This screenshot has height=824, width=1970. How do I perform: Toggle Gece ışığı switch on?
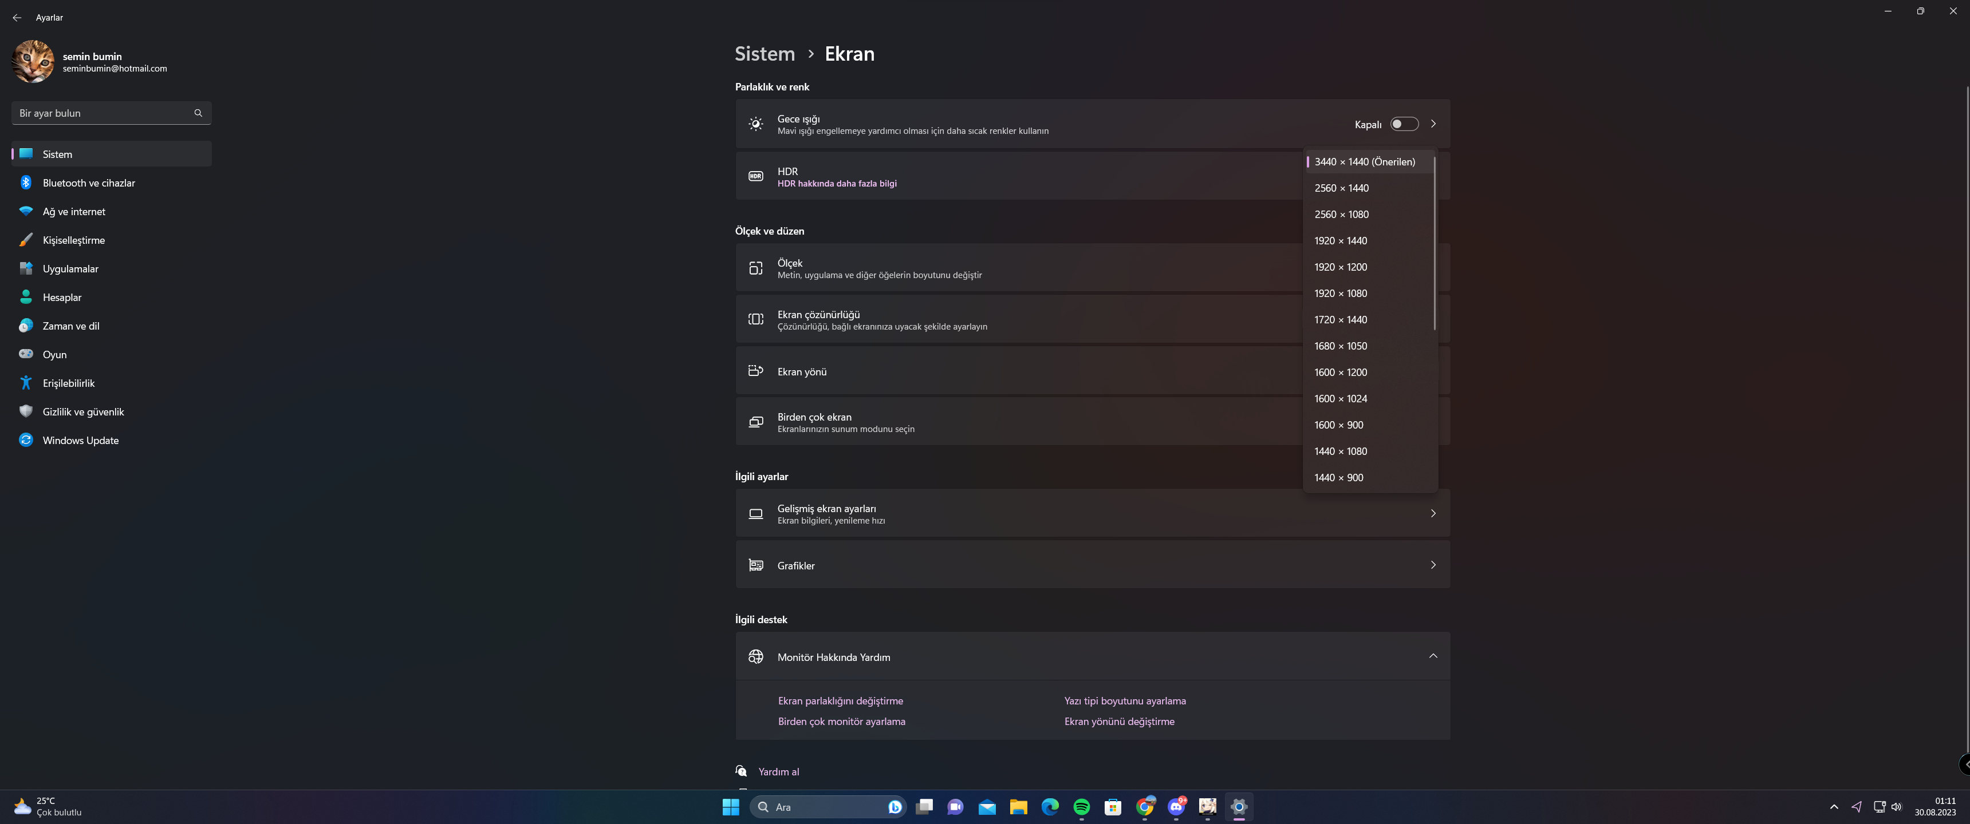tap(1404, 124)
